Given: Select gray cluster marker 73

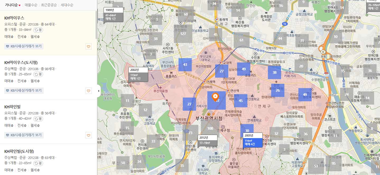Looking at the screenshot, I should 190,133.
